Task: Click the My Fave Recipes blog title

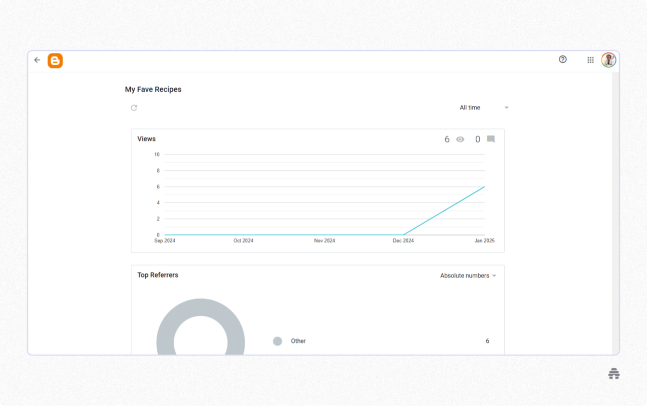Action: (x=153, y=89)
